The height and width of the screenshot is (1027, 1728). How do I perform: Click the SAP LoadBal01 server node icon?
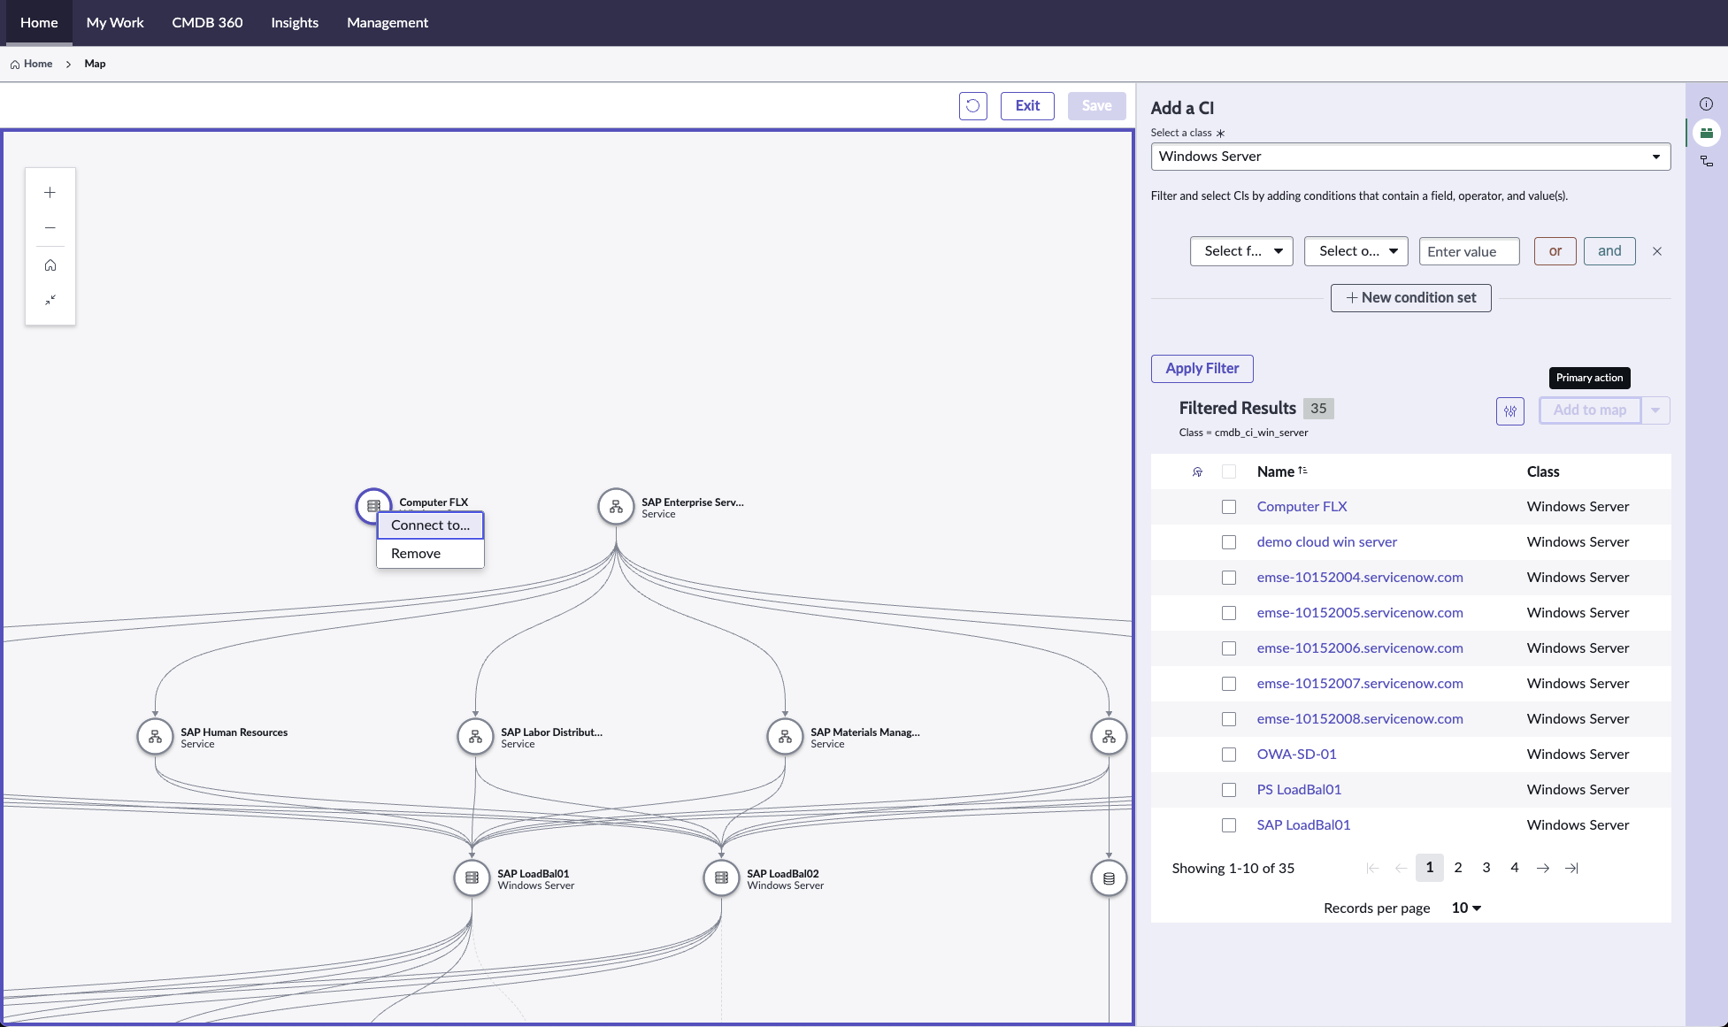coord(472,878)
